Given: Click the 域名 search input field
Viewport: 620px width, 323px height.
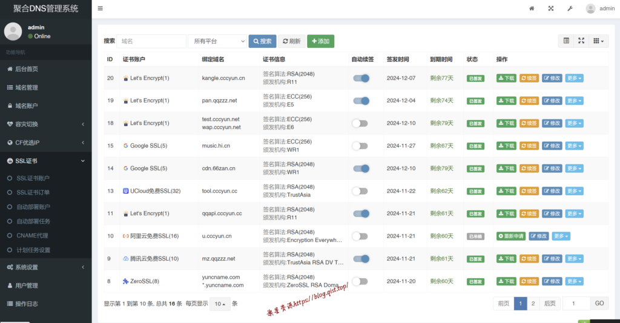Looking at the screenshot, I should 151,41.
